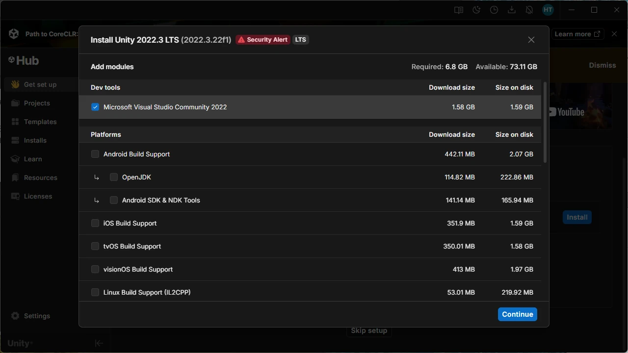Click the 350.01 MB tvOS download size
628x353 pixels.
pyautogui.click(x=459, y=246)
